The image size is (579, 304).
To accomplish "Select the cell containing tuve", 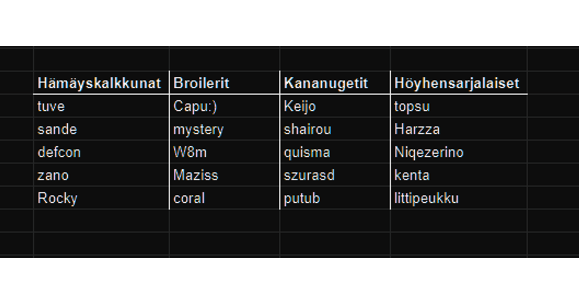I will coord(51,106).
